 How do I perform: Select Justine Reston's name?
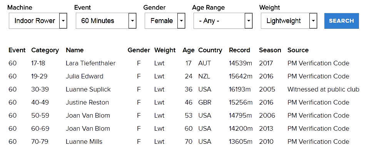pos(87,102)
